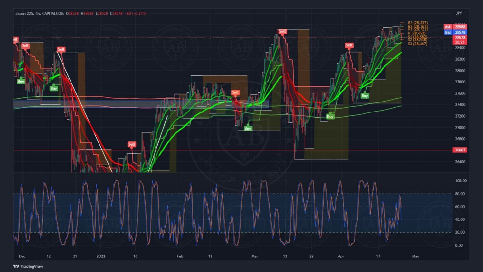Click the bar countdown timer 28:21
Viewport: 483px width, 272px height.
(460, 42)
